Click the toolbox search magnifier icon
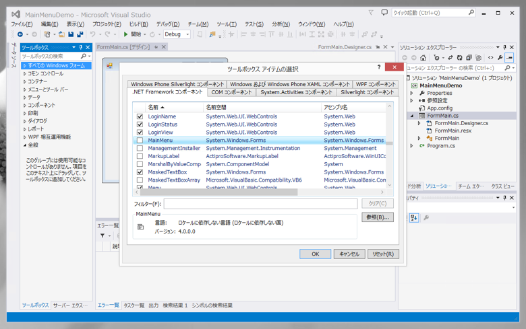The width and height of the screenshot is (526, 329). [x=84, y=56]
